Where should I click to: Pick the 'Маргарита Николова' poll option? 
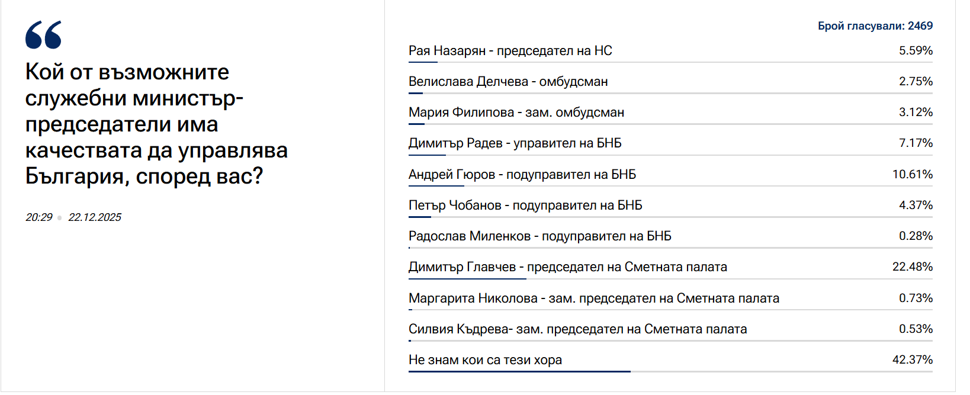[593, 298]
